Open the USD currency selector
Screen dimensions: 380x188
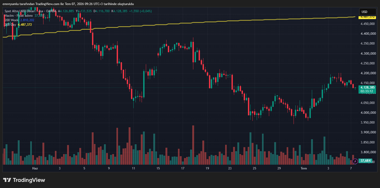(x=368, y=12)
